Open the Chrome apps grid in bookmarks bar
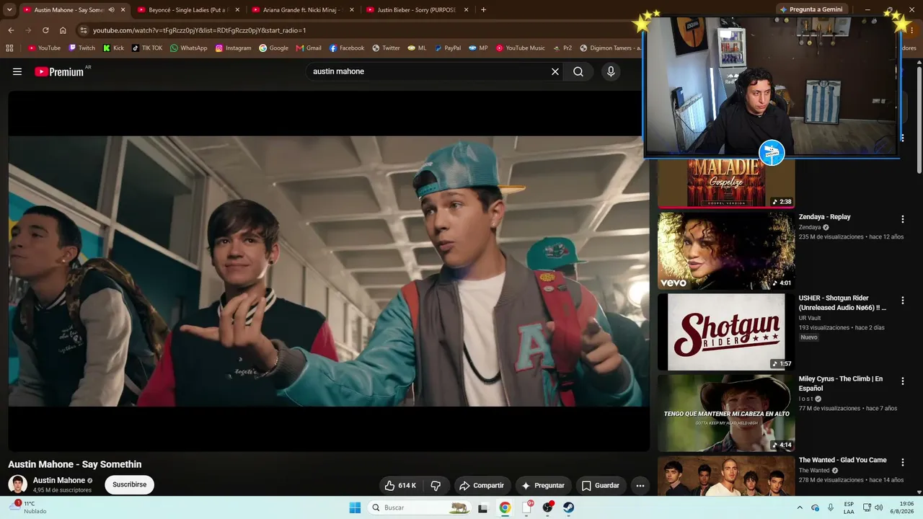This screenshot has height=519, width=923. click(x=9, y=48)
